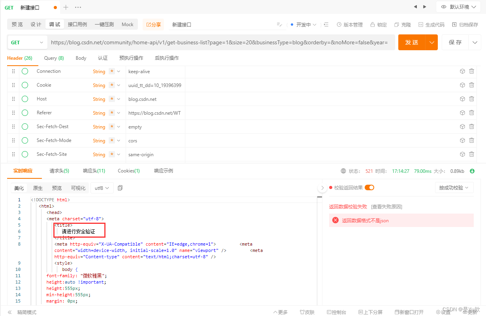Screen dimensions: 486x316
Task: Click the drag handle of the Host row
Action: (x=13, y=99)
